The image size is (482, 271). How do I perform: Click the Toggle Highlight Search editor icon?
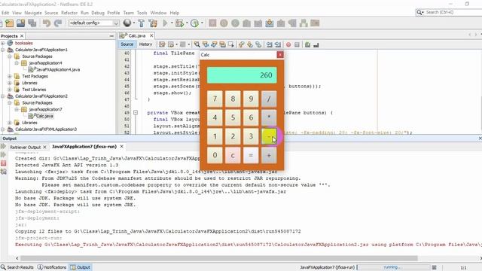coord(222,44)
